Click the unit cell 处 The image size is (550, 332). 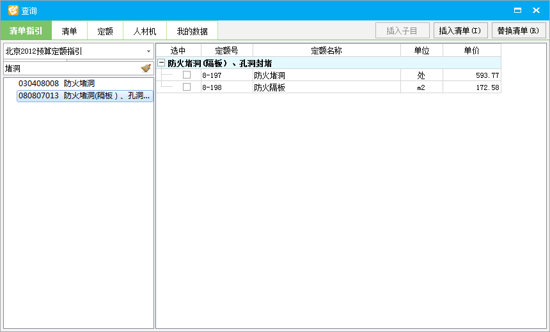(421, 75)
